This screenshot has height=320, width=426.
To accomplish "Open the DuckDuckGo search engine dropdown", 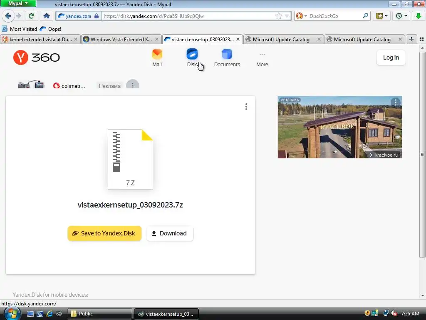I will pos(301,16).
